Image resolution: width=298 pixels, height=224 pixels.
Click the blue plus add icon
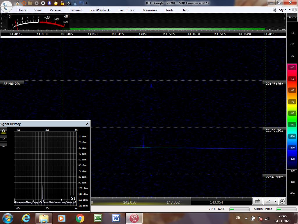click(x=49, y=3)
